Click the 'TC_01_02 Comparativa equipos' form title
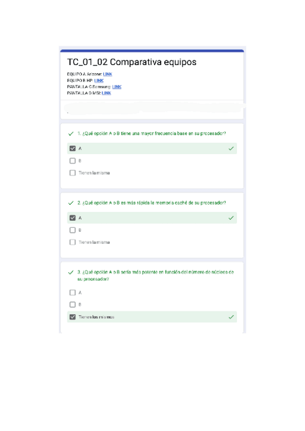305x431 pixels. pyautogui.click(x=132, y=63)
